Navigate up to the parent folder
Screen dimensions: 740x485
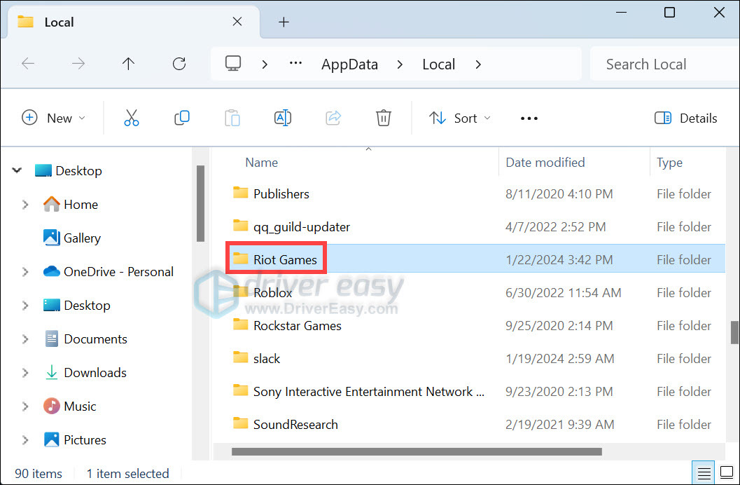128,64
